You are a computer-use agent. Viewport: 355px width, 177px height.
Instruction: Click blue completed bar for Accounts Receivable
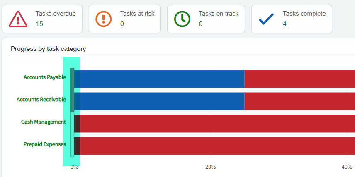pos(159,101)
